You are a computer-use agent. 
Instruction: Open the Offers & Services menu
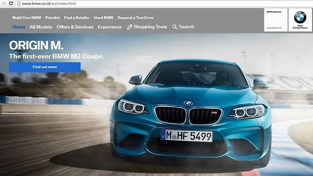pyautogui.click(x=75, y=27)
